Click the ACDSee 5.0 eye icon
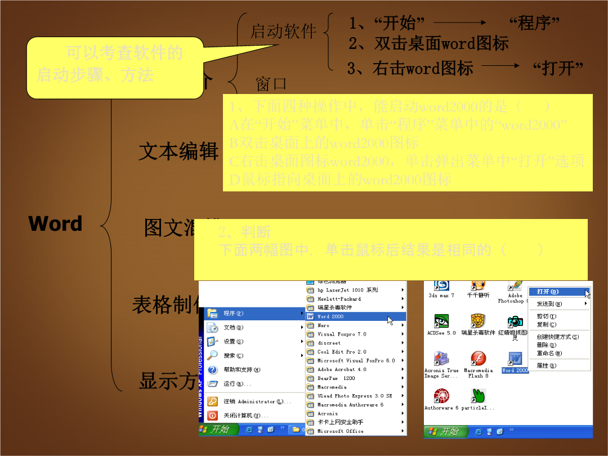The height and width of the screenshot is (456, 608). click(441, 321)
